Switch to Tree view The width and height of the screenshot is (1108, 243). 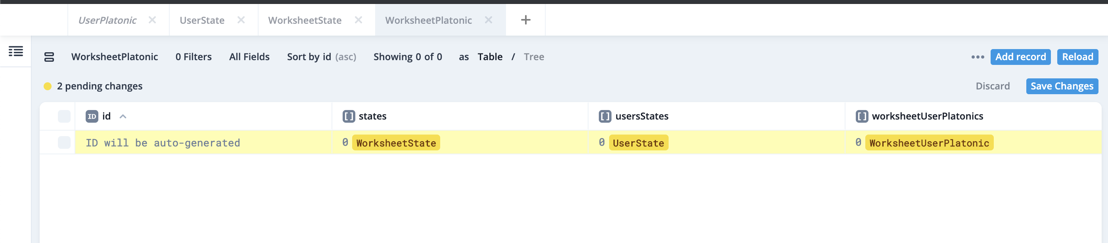point(534,57)
